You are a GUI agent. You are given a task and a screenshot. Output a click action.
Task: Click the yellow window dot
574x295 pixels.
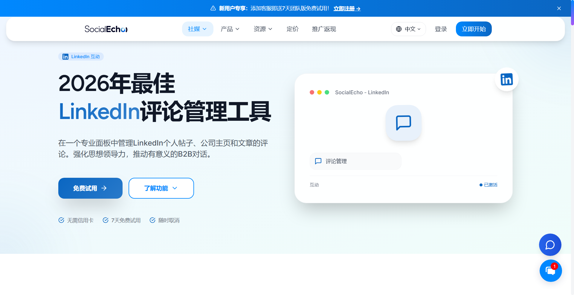coord(319,92)
